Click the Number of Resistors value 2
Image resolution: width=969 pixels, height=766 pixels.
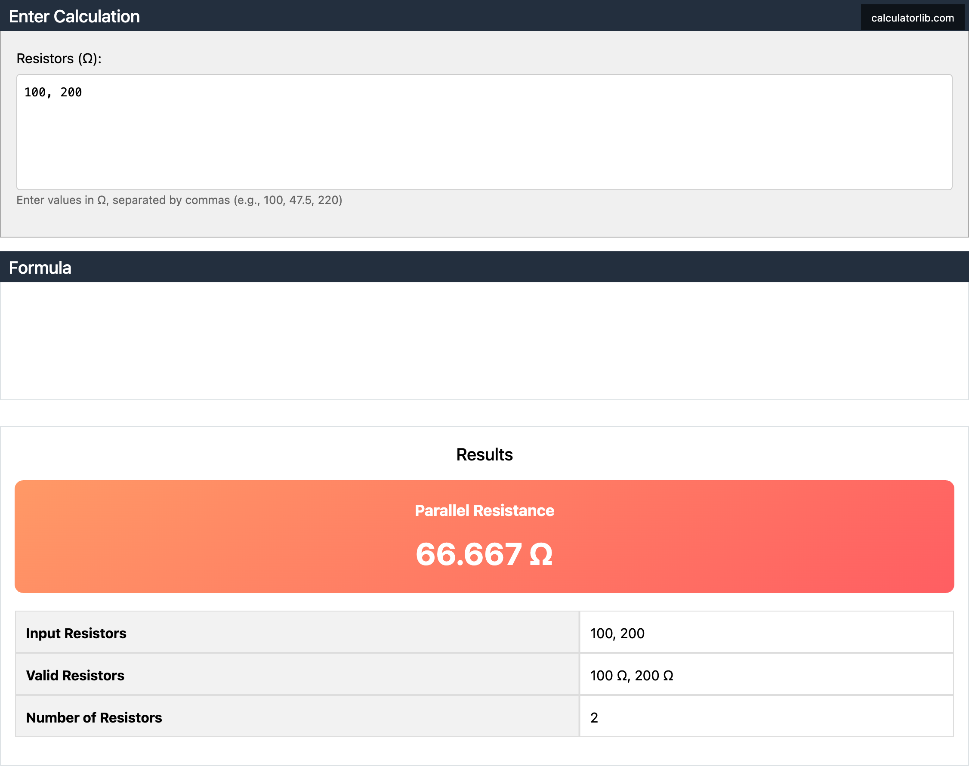tap(594, 717)
